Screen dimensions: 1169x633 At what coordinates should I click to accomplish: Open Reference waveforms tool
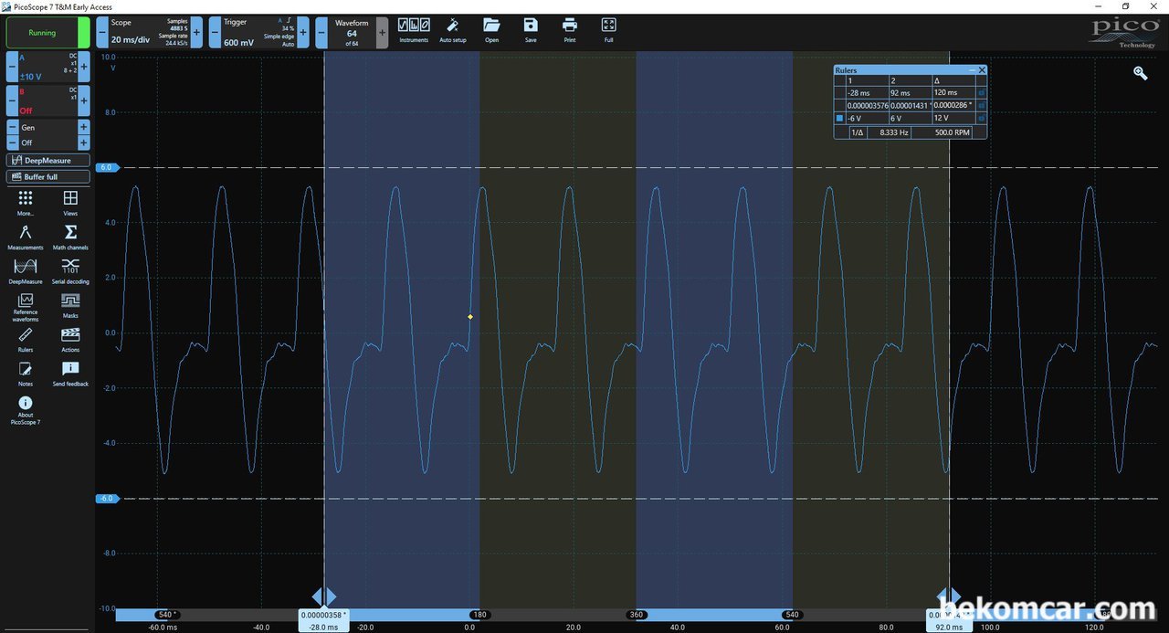tap(26, 308)
